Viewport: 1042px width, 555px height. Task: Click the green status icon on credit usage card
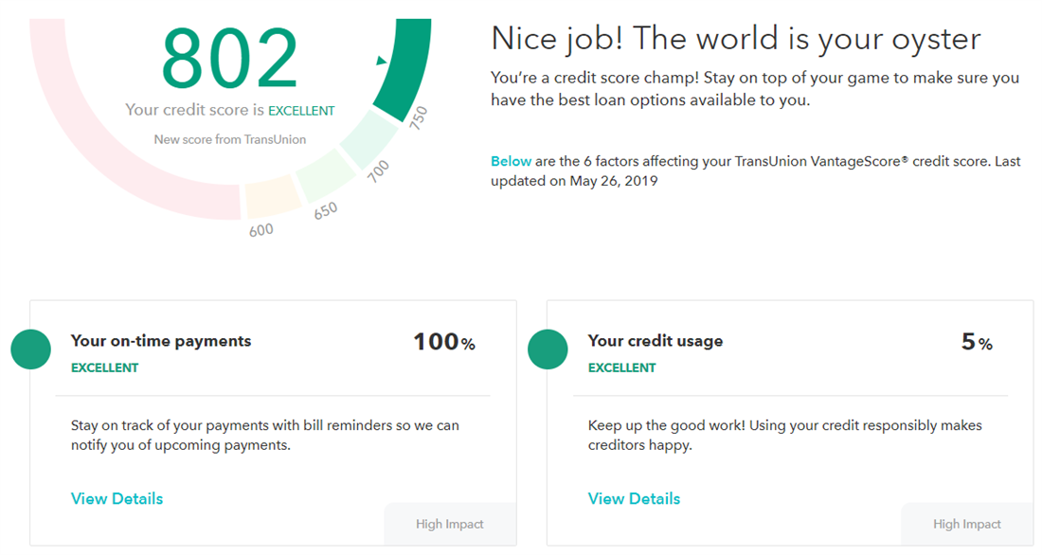pyautogui.click(x=548, y=349)
